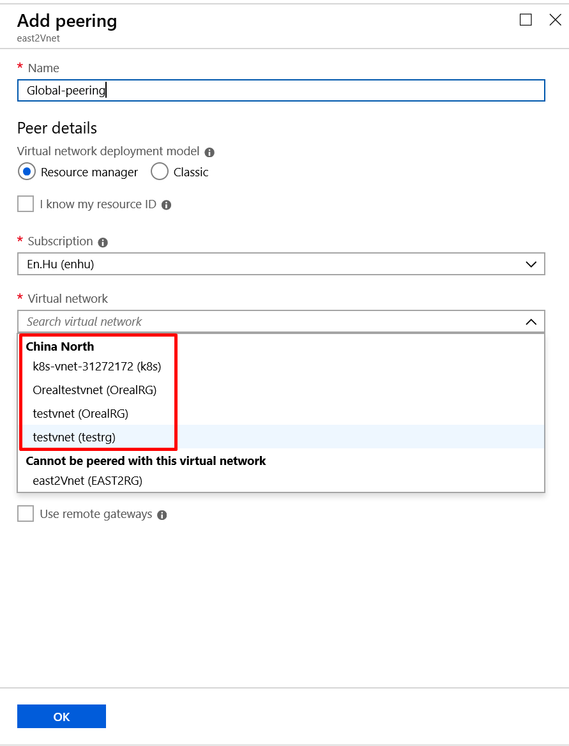Image resolution: width=569 pixels, height=746 pixels.
Task: Close the Add peering panel
Action: pyautogui.click(x=555, y=20)
